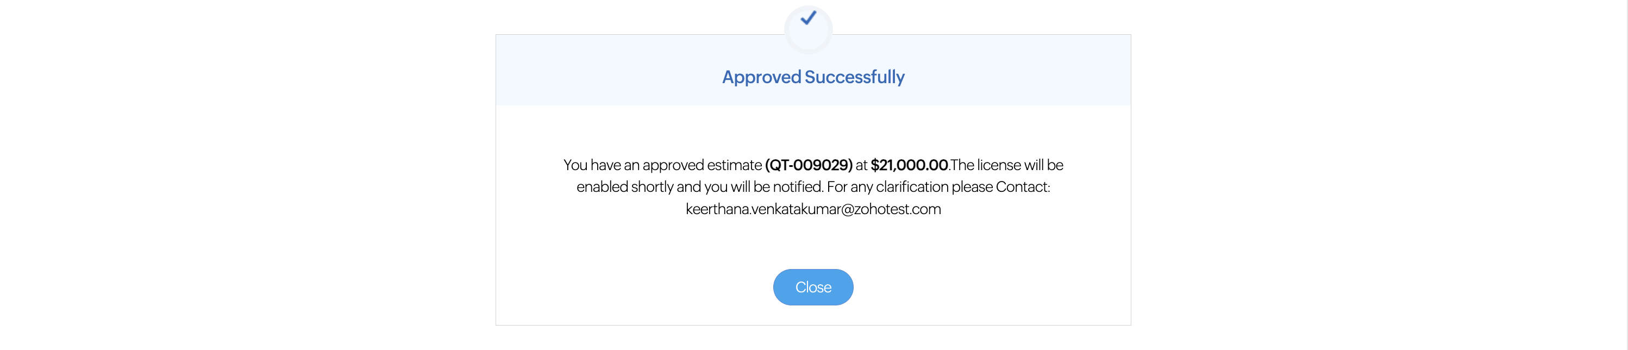Image resolution: width=1628 pixels, height=350 pixels.
Task: Click the estimate number QT-009029
Action: click(809, 165)
